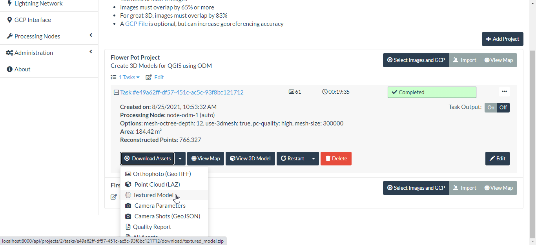This screenshot has width=536, height=245.
Task: Turn Task Output Off
Action: [x=503, y=107]
